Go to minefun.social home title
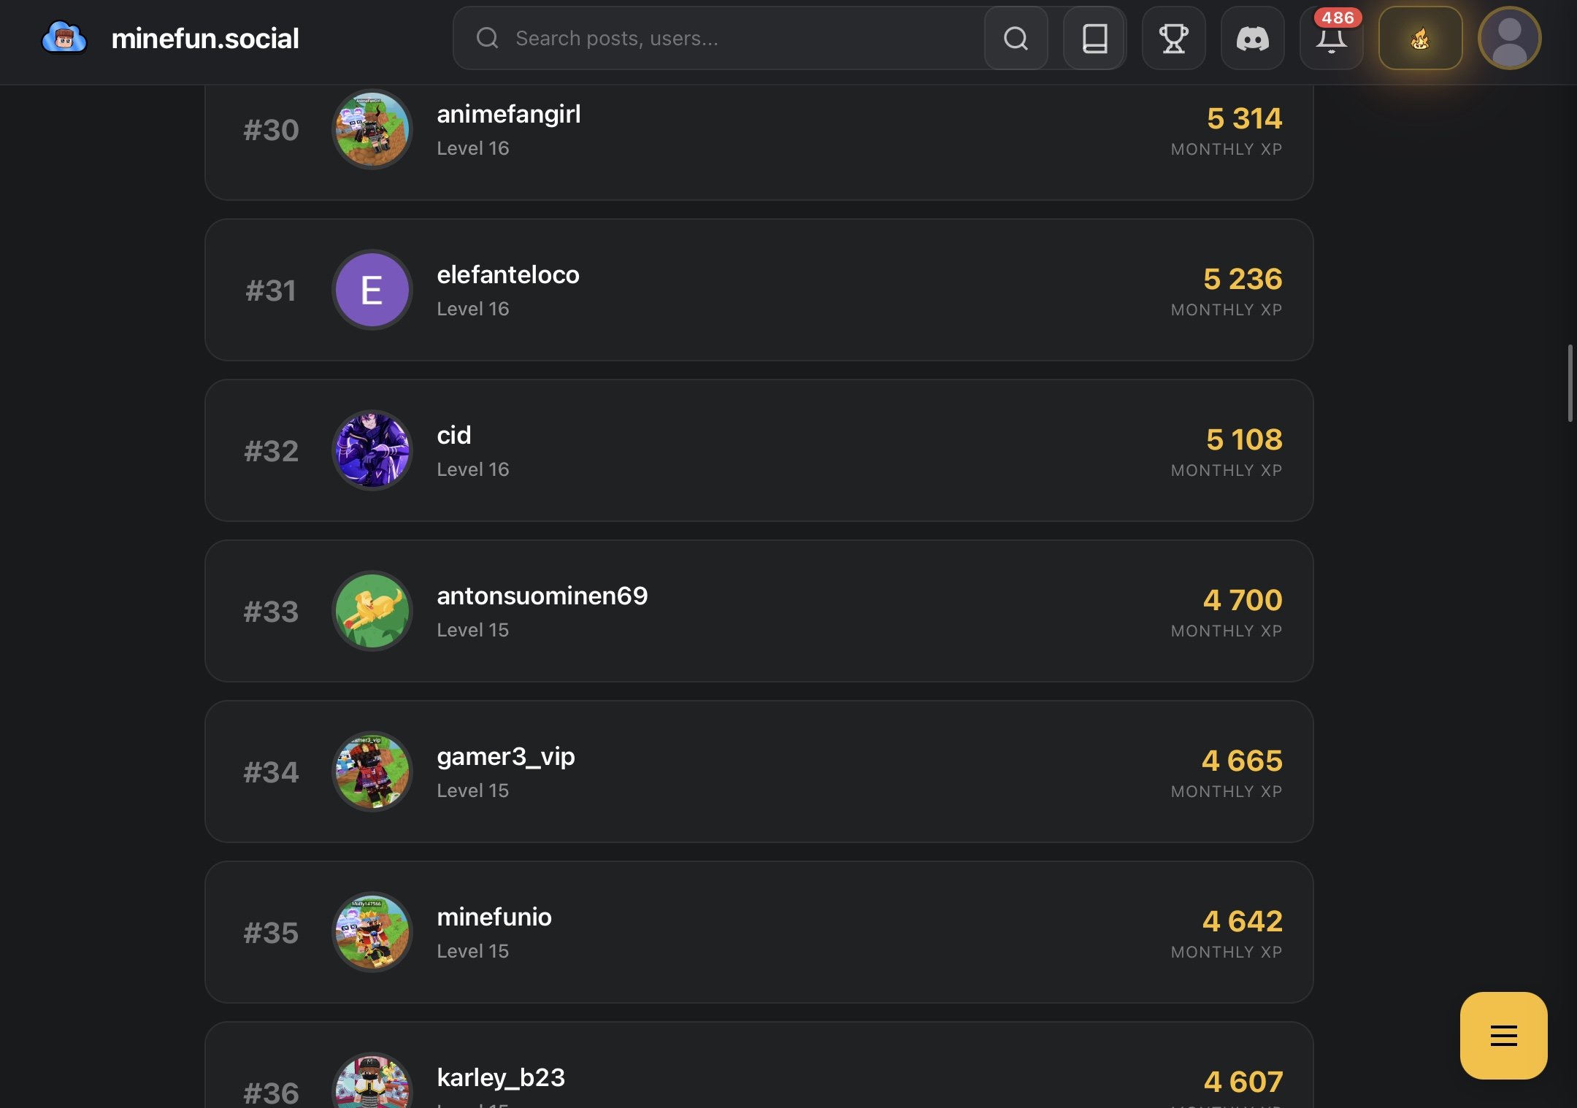This screenshot has width=1577, height=1108. point(205,38)
